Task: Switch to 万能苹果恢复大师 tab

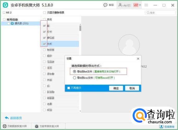Action: (48, 127)
